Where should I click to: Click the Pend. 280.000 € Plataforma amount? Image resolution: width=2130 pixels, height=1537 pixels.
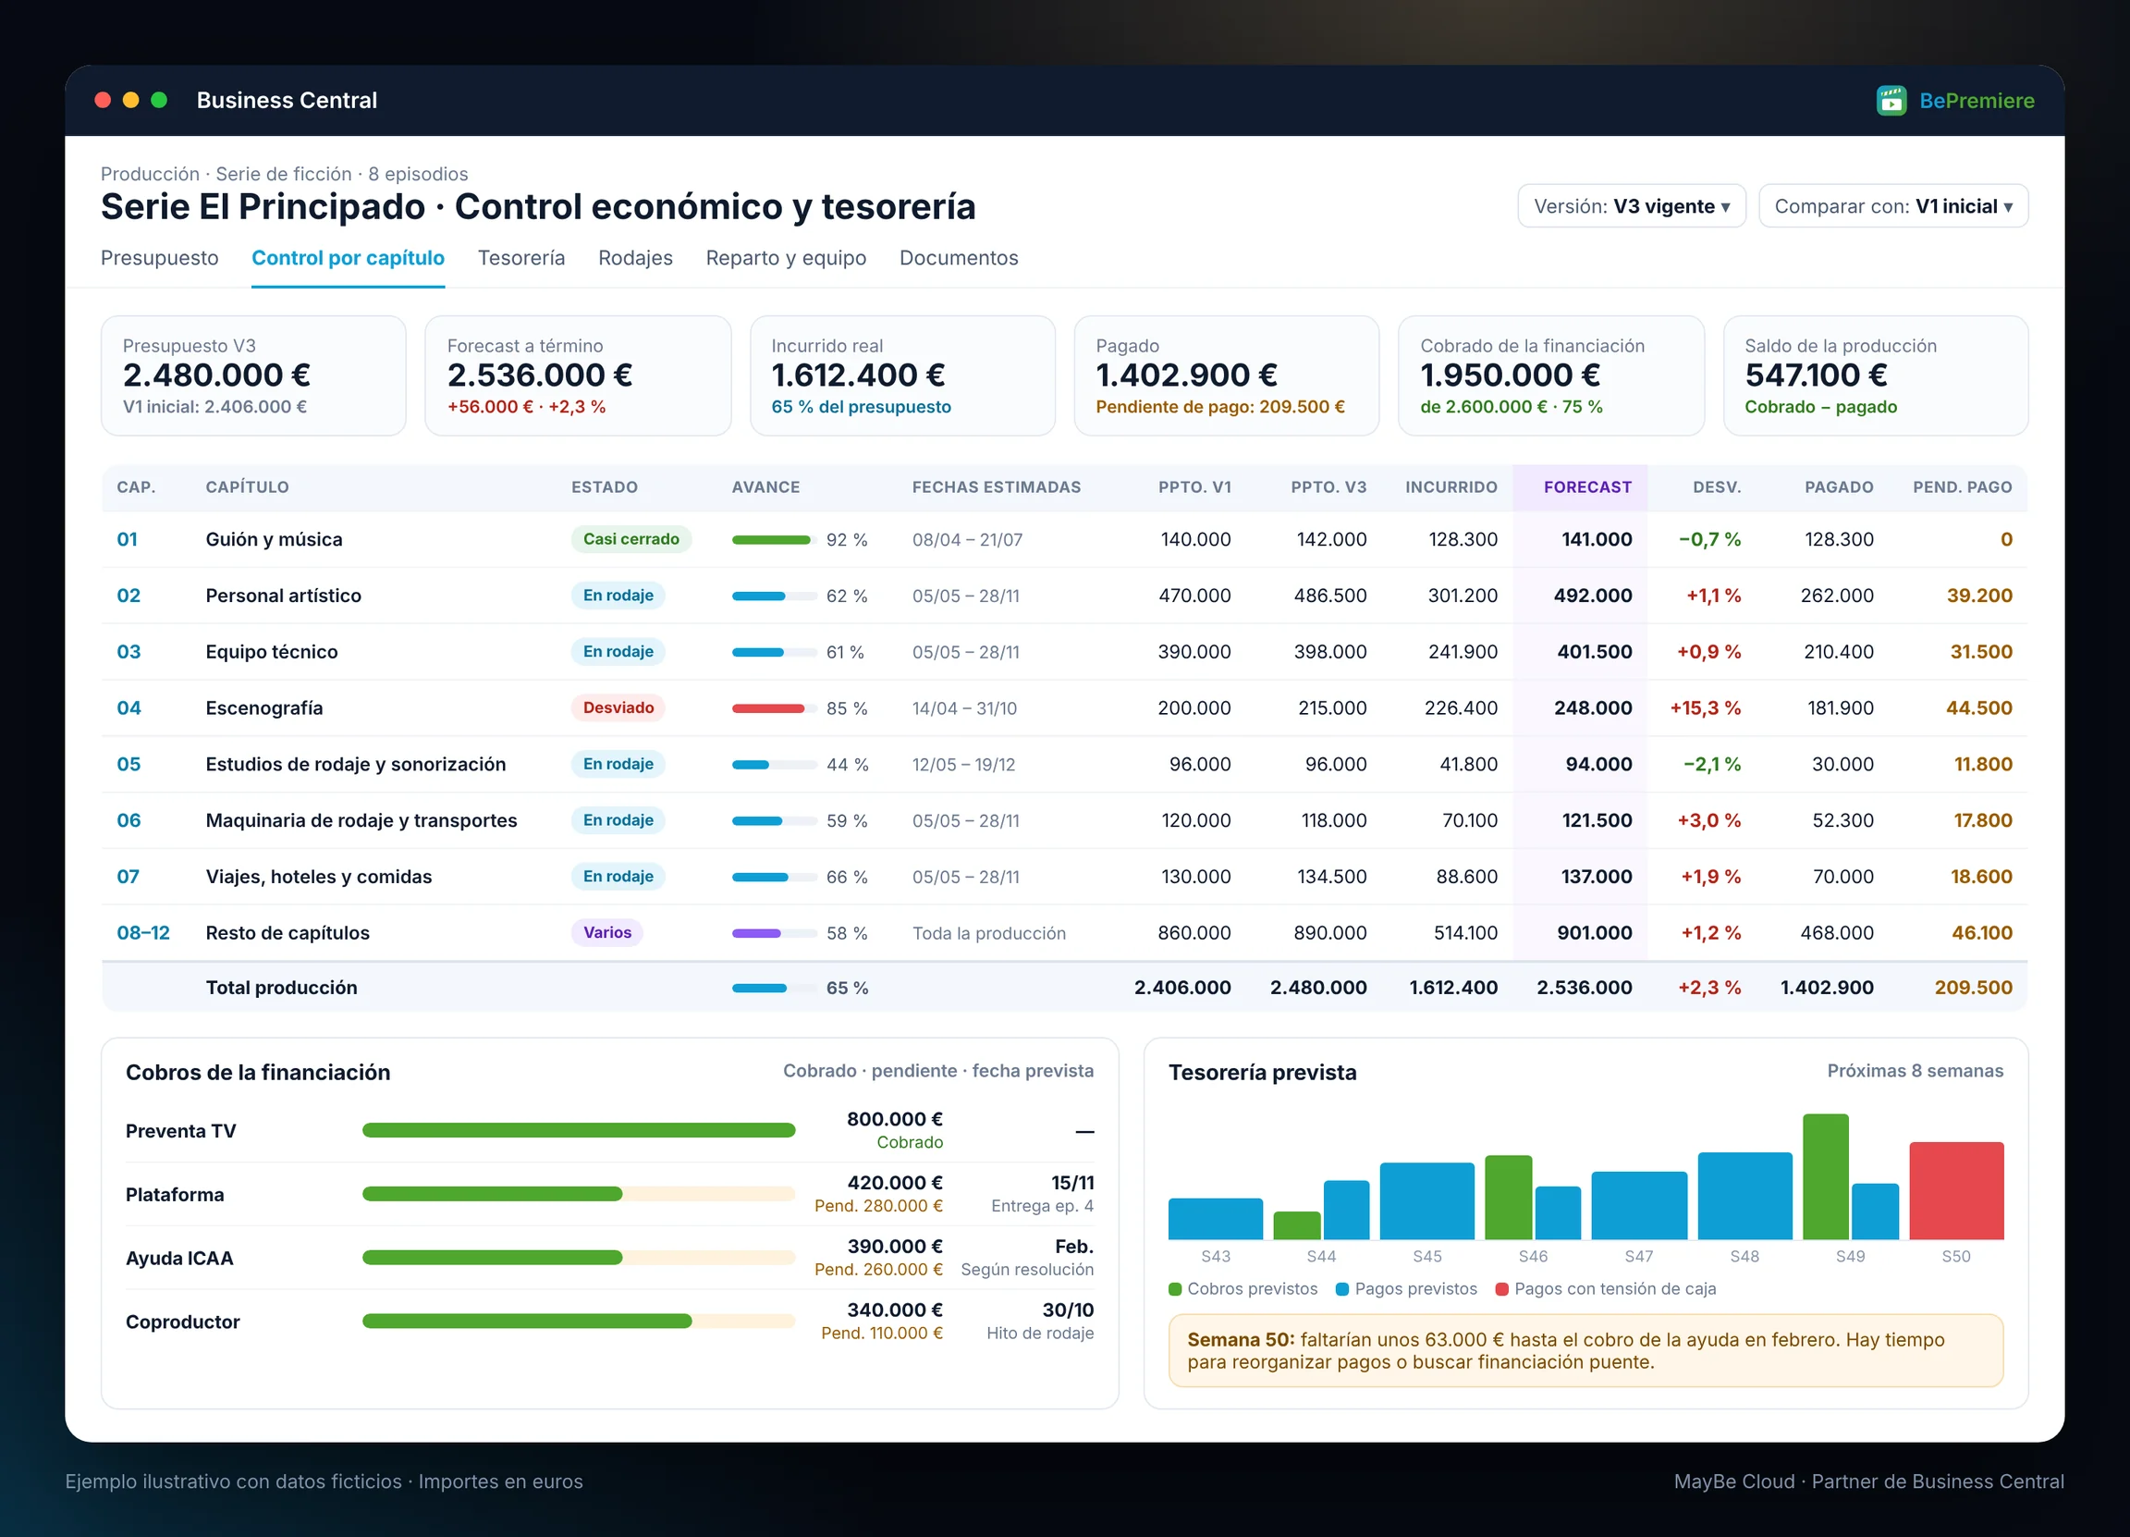[x=878, y=1205]
